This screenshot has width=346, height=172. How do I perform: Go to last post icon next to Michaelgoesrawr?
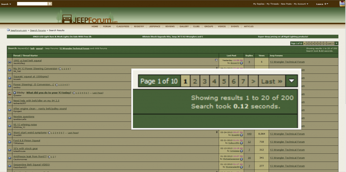coord(241,159)
